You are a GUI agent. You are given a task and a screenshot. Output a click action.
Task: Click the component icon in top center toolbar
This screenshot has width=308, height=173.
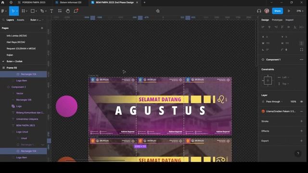click(158, 11)
